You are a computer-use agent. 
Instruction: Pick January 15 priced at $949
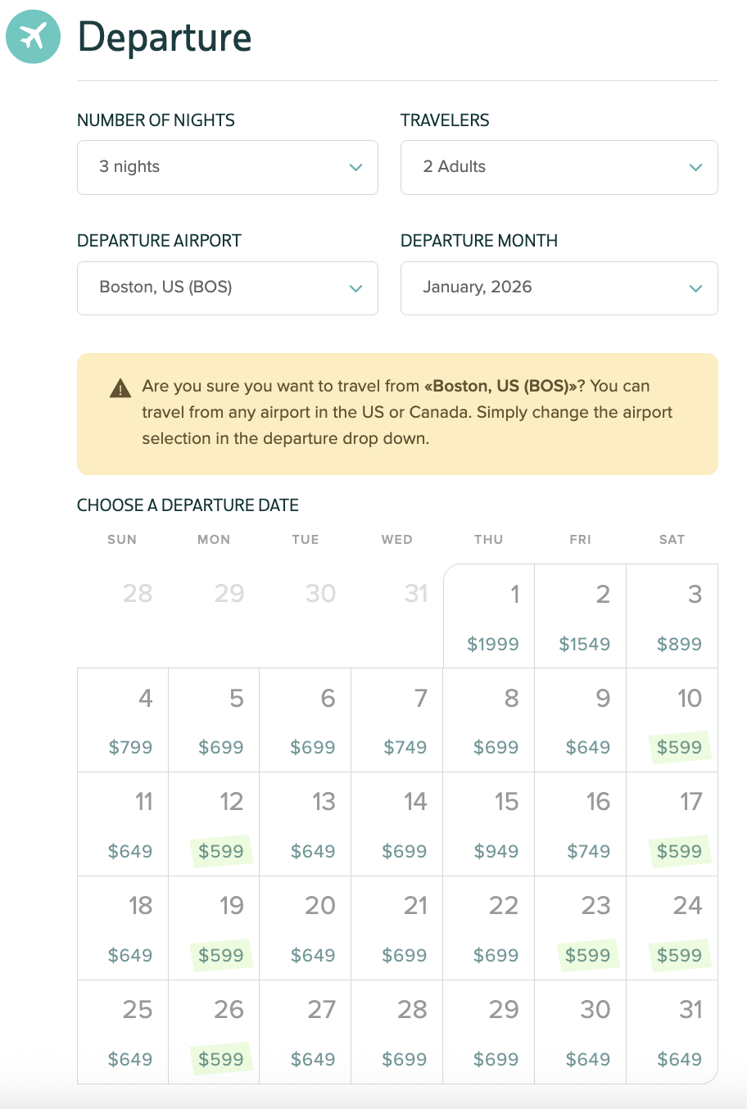(x=490, y=824)
